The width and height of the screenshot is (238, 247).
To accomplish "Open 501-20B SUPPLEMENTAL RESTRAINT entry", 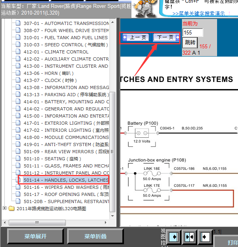I will [66, 201].
